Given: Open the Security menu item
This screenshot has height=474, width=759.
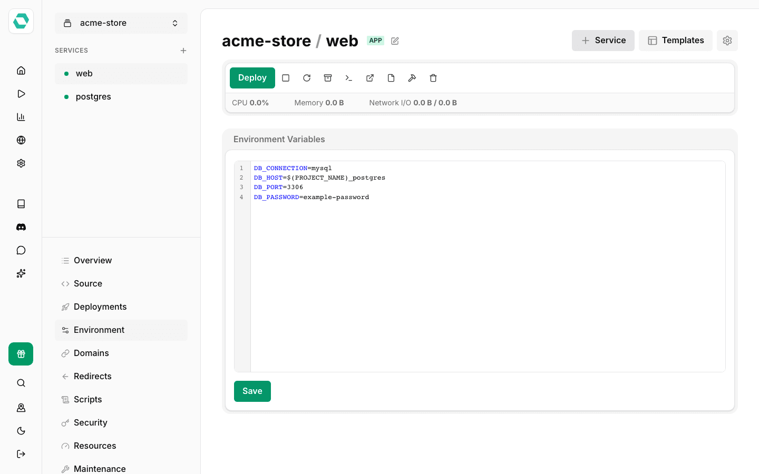Looking at the screenshot, I should click(121, 423).
